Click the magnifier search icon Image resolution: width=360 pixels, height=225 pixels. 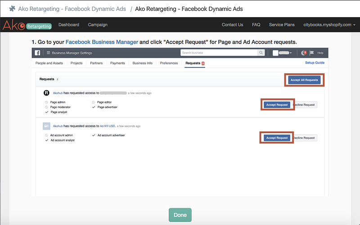tap(261, 53)
